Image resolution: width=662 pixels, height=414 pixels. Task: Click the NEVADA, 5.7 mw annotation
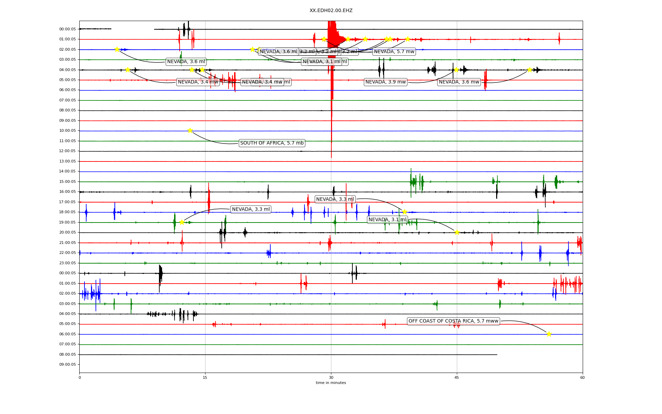pyautogui.click(x=394, y=52)
